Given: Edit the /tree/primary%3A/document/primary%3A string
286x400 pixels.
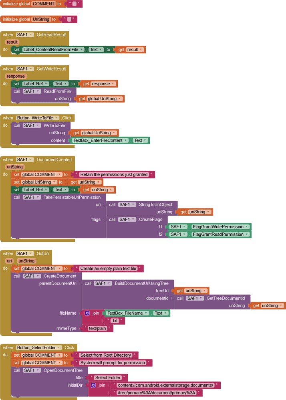Looking at the screenshot, I should [x=157, y=393].
